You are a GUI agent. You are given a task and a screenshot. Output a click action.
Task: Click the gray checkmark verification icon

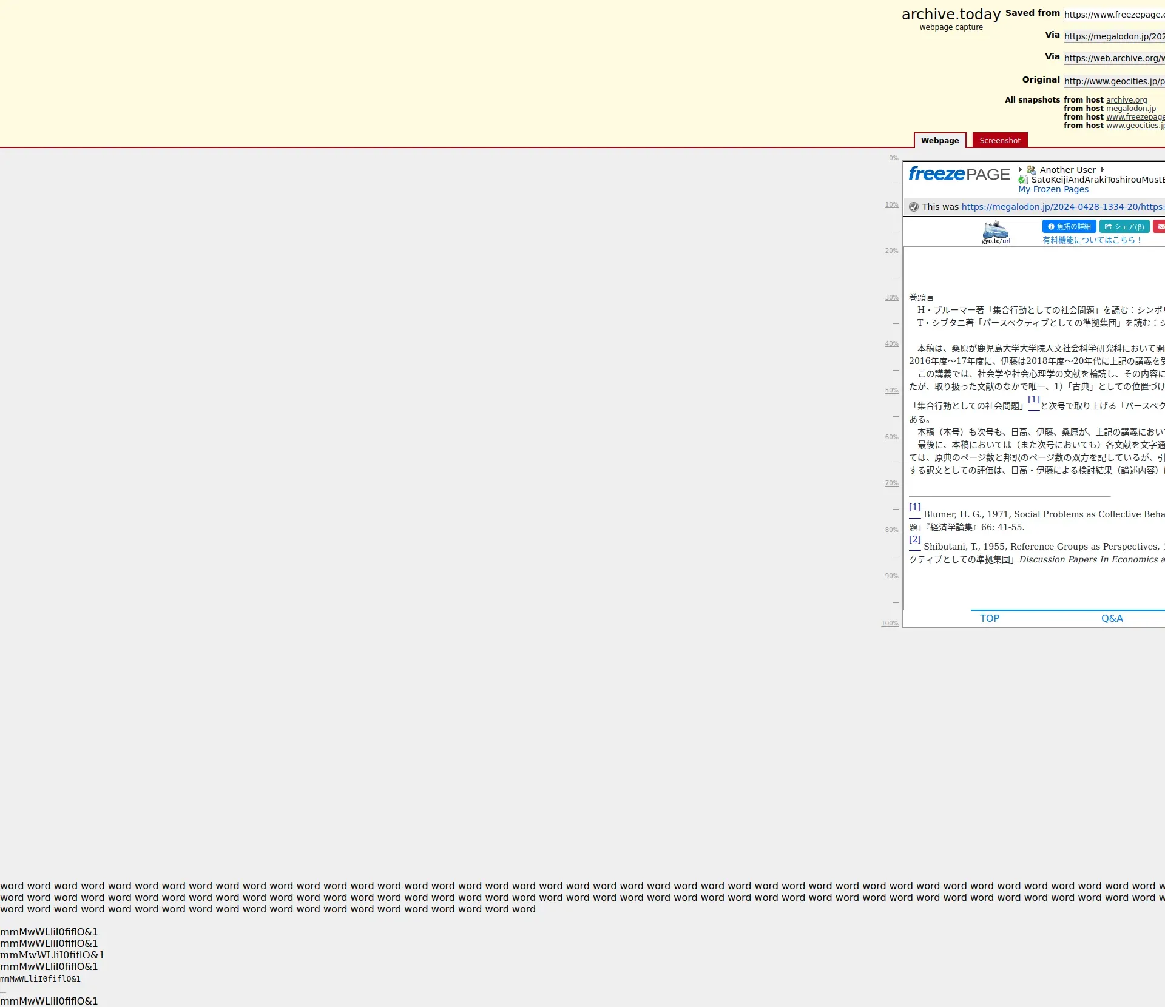tap(914, 207)
